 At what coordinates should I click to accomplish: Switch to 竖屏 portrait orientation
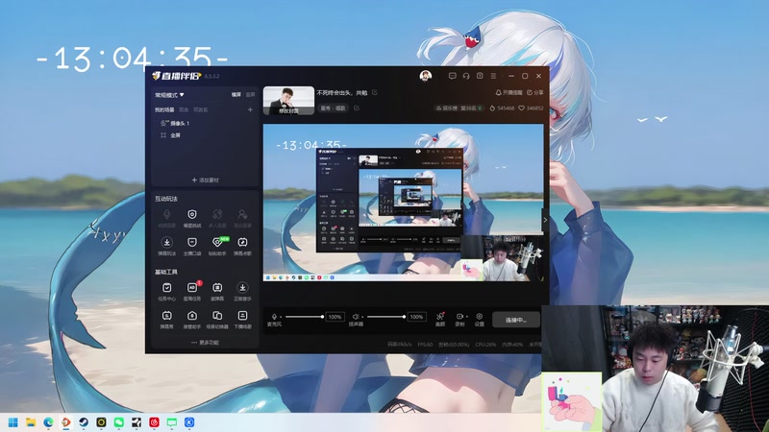pos(250,94)
